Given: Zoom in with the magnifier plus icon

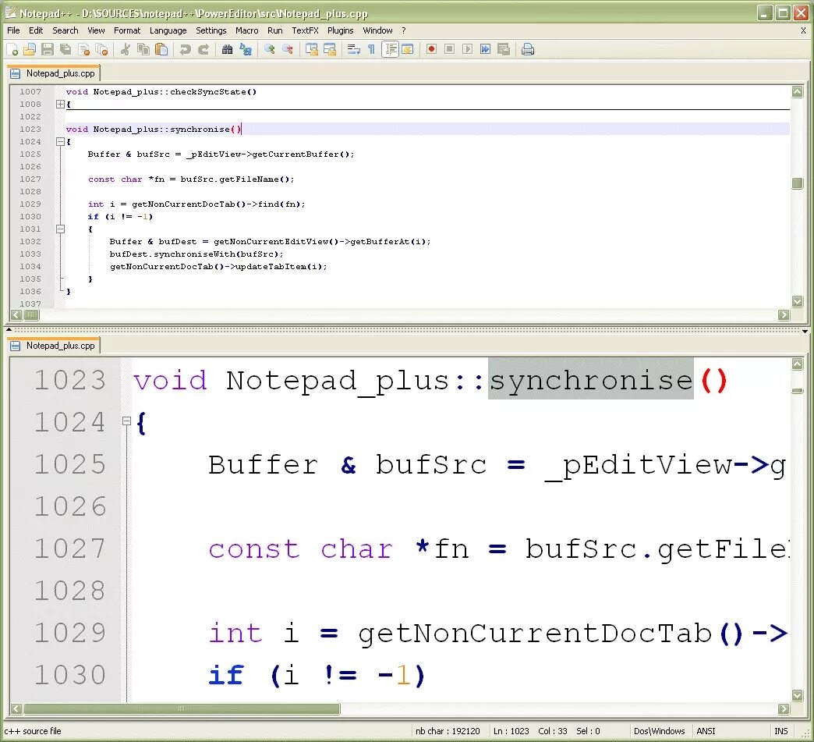Looking at the screenshot, I should 269,50.
